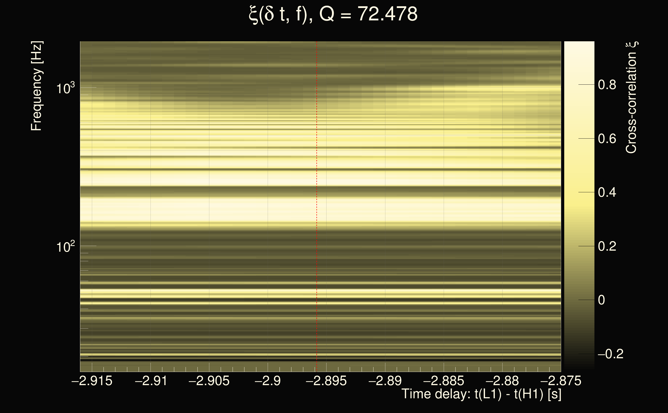This screenshot has width=668, height=413.
Task: Click the 0 colorbar tick label
Action: 601,300
